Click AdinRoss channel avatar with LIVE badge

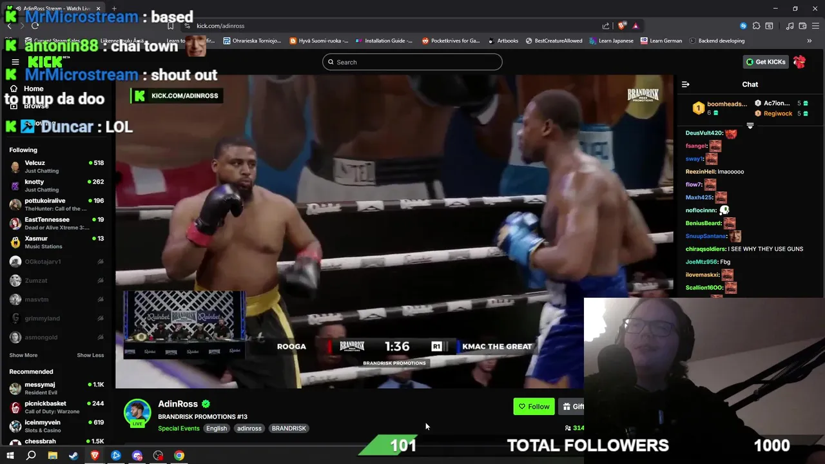pos(137,413)
